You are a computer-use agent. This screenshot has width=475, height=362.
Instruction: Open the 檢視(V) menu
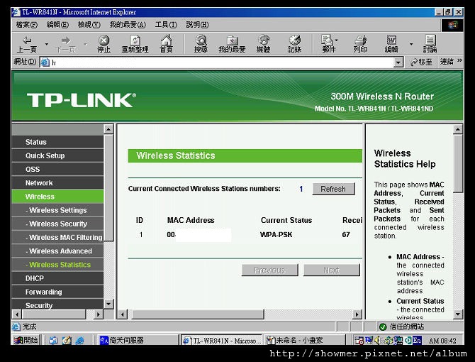89,25
